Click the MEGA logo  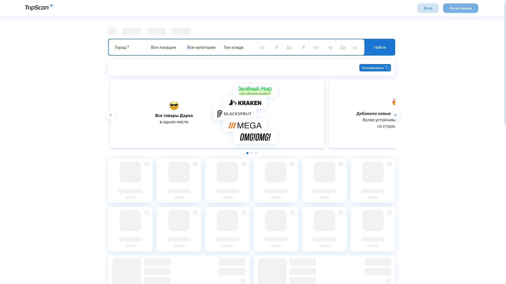[x=245, y=125]
